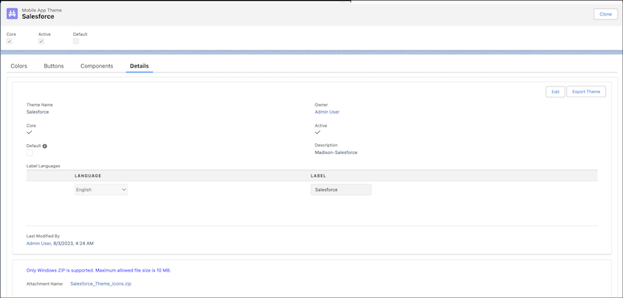Viewport: 623px width, 298px height.
Task: Click the Attachment Name label
Action: (45, 284)
